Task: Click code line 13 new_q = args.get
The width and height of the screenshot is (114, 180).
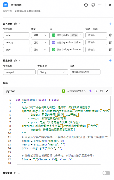Action: pyautogui.click(x=44, y=144)
